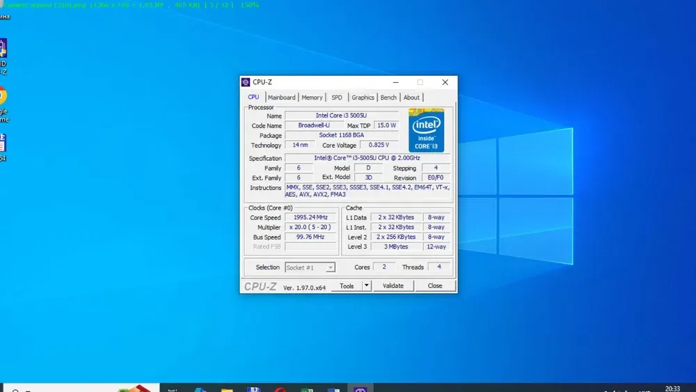Switch to the Mainboard tab
The height and width of the screenshot is (392, 696).
(x=281, y=97)
